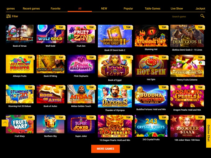
Task: Open the Jackpot tab
Action: tap(200, 9)
